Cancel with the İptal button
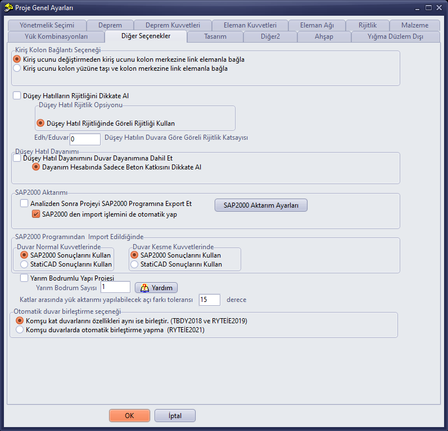This screenshot has width=448, height=431. (175, 416)
